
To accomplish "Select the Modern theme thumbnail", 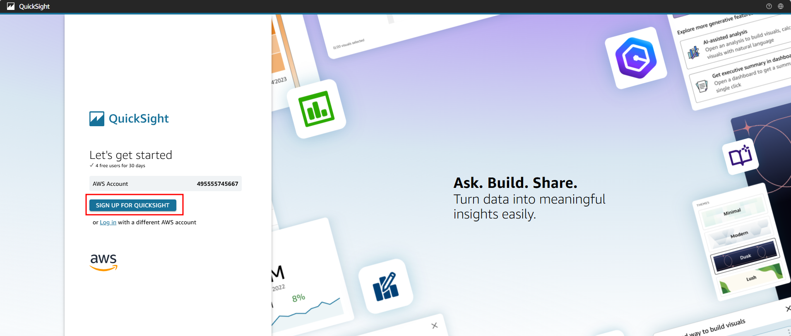I will [738, 234].
